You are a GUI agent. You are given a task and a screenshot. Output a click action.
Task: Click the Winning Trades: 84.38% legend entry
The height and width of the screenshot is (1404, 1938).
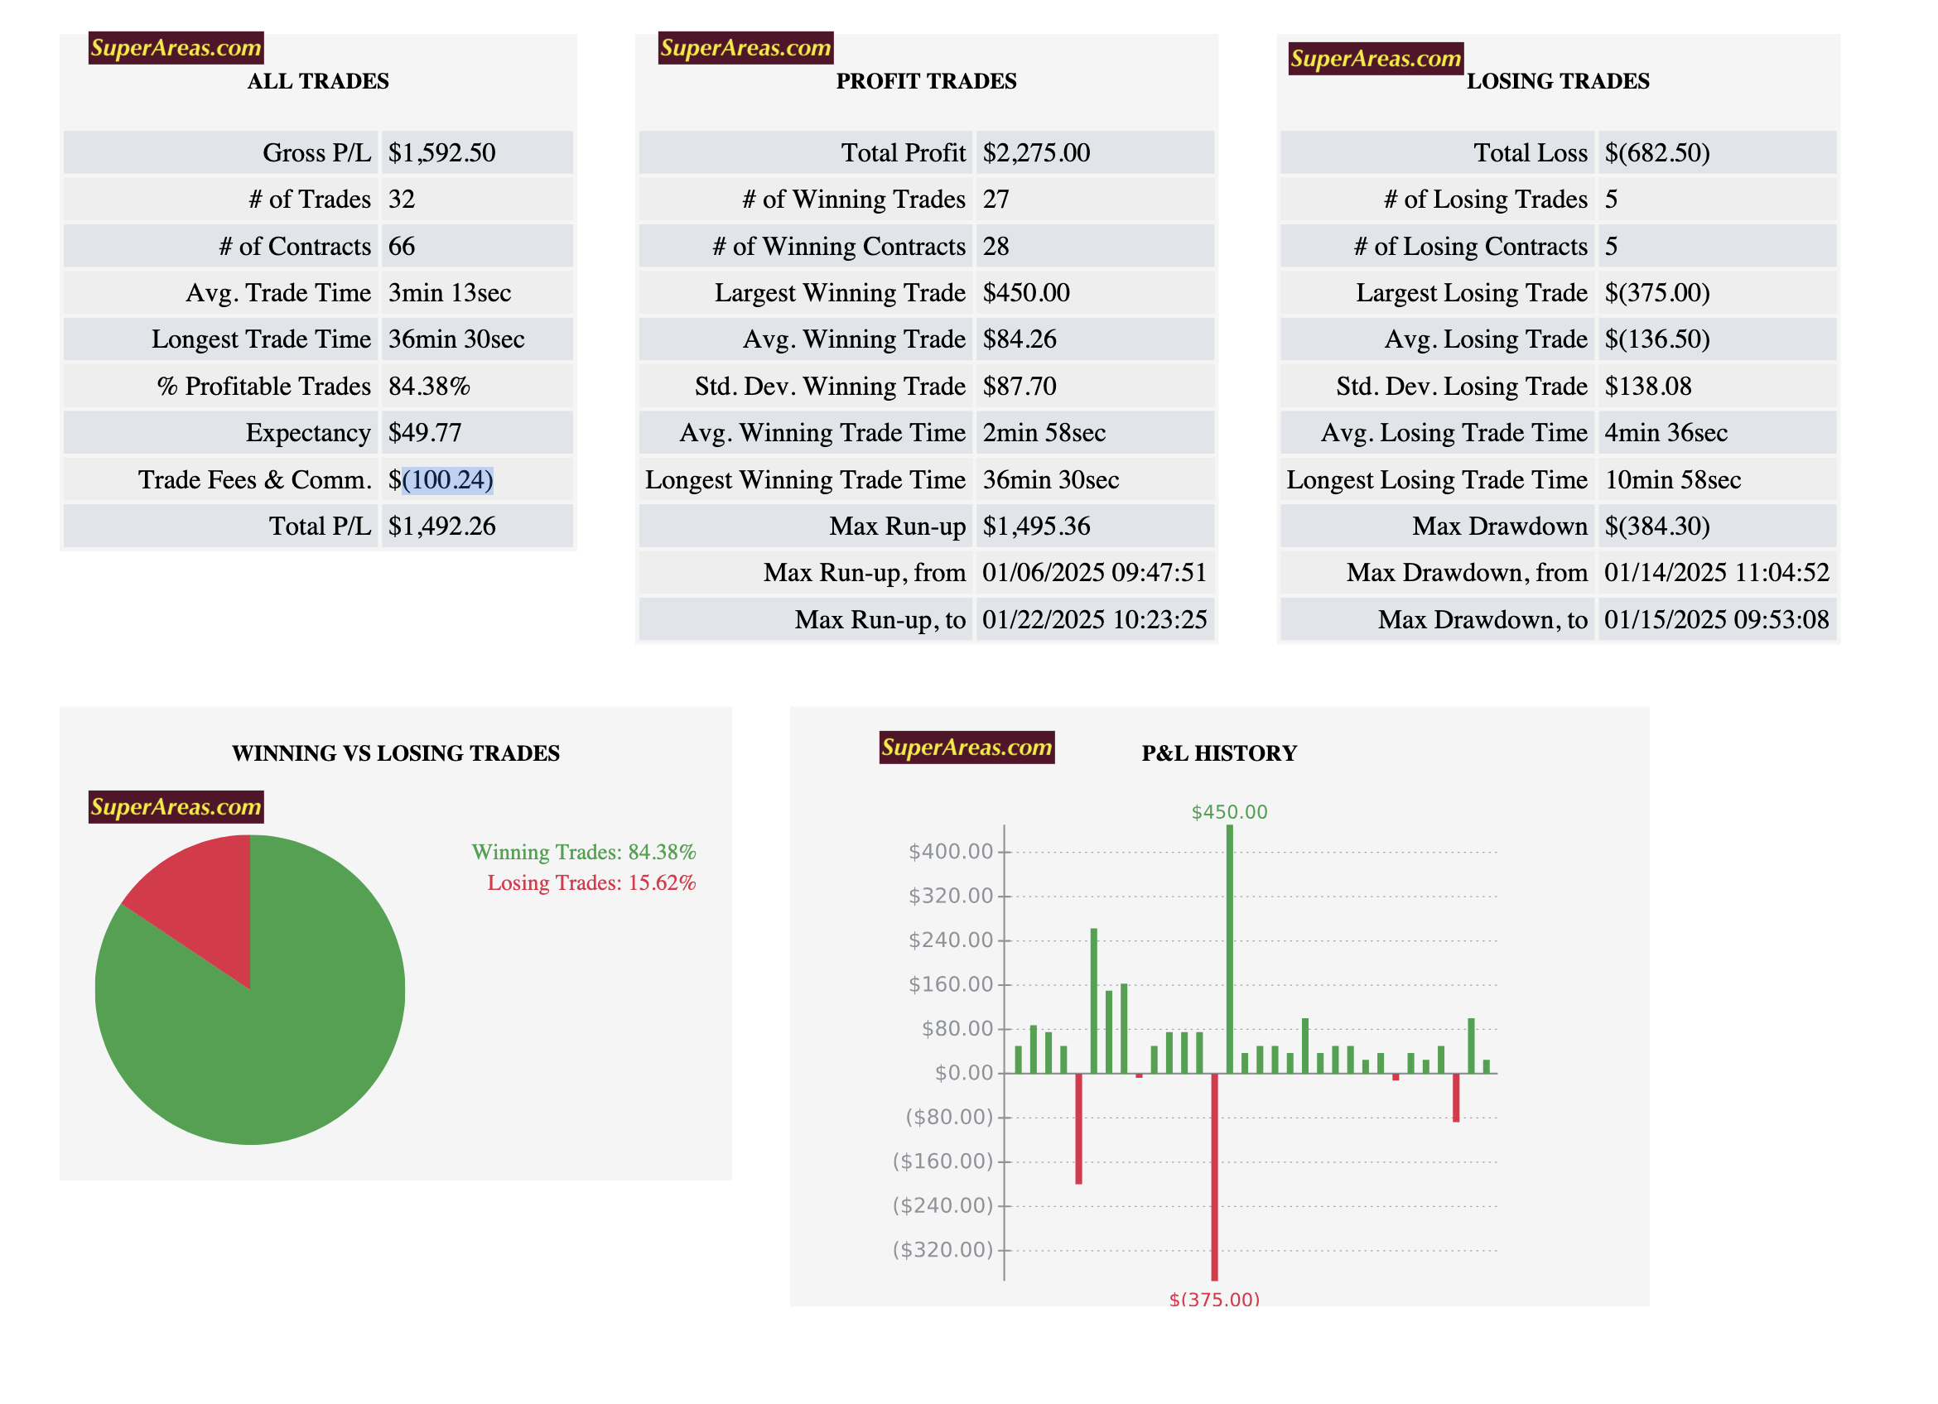pyautogui.click(x=584, y=853)
